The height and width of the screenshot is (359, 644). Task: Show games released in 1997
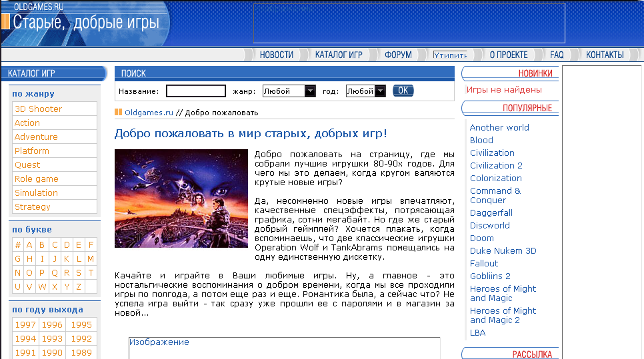click(25, 324)
